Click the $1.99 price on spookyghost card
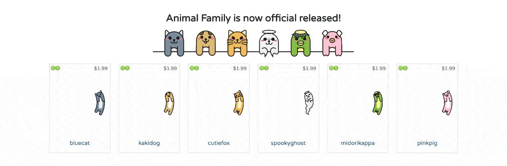 (x=309, y=68)
